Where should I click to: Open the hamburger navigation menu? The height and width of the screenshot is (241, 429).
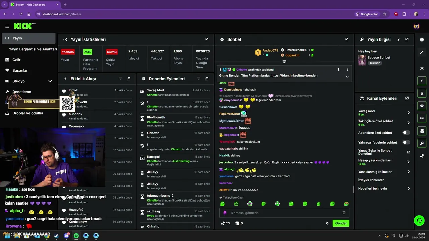[x=7, y=26]
